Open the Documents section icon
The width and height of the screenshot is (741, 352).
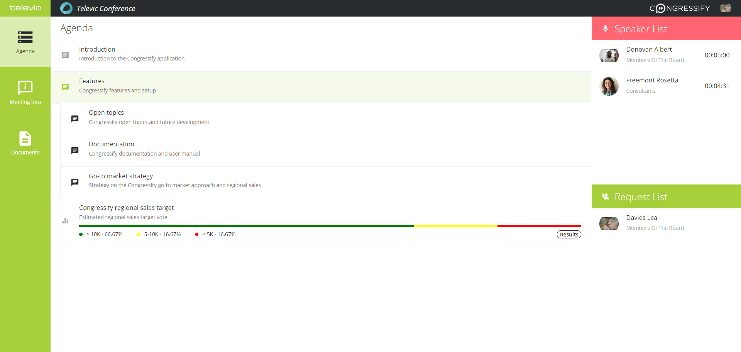tap(25, 139)
